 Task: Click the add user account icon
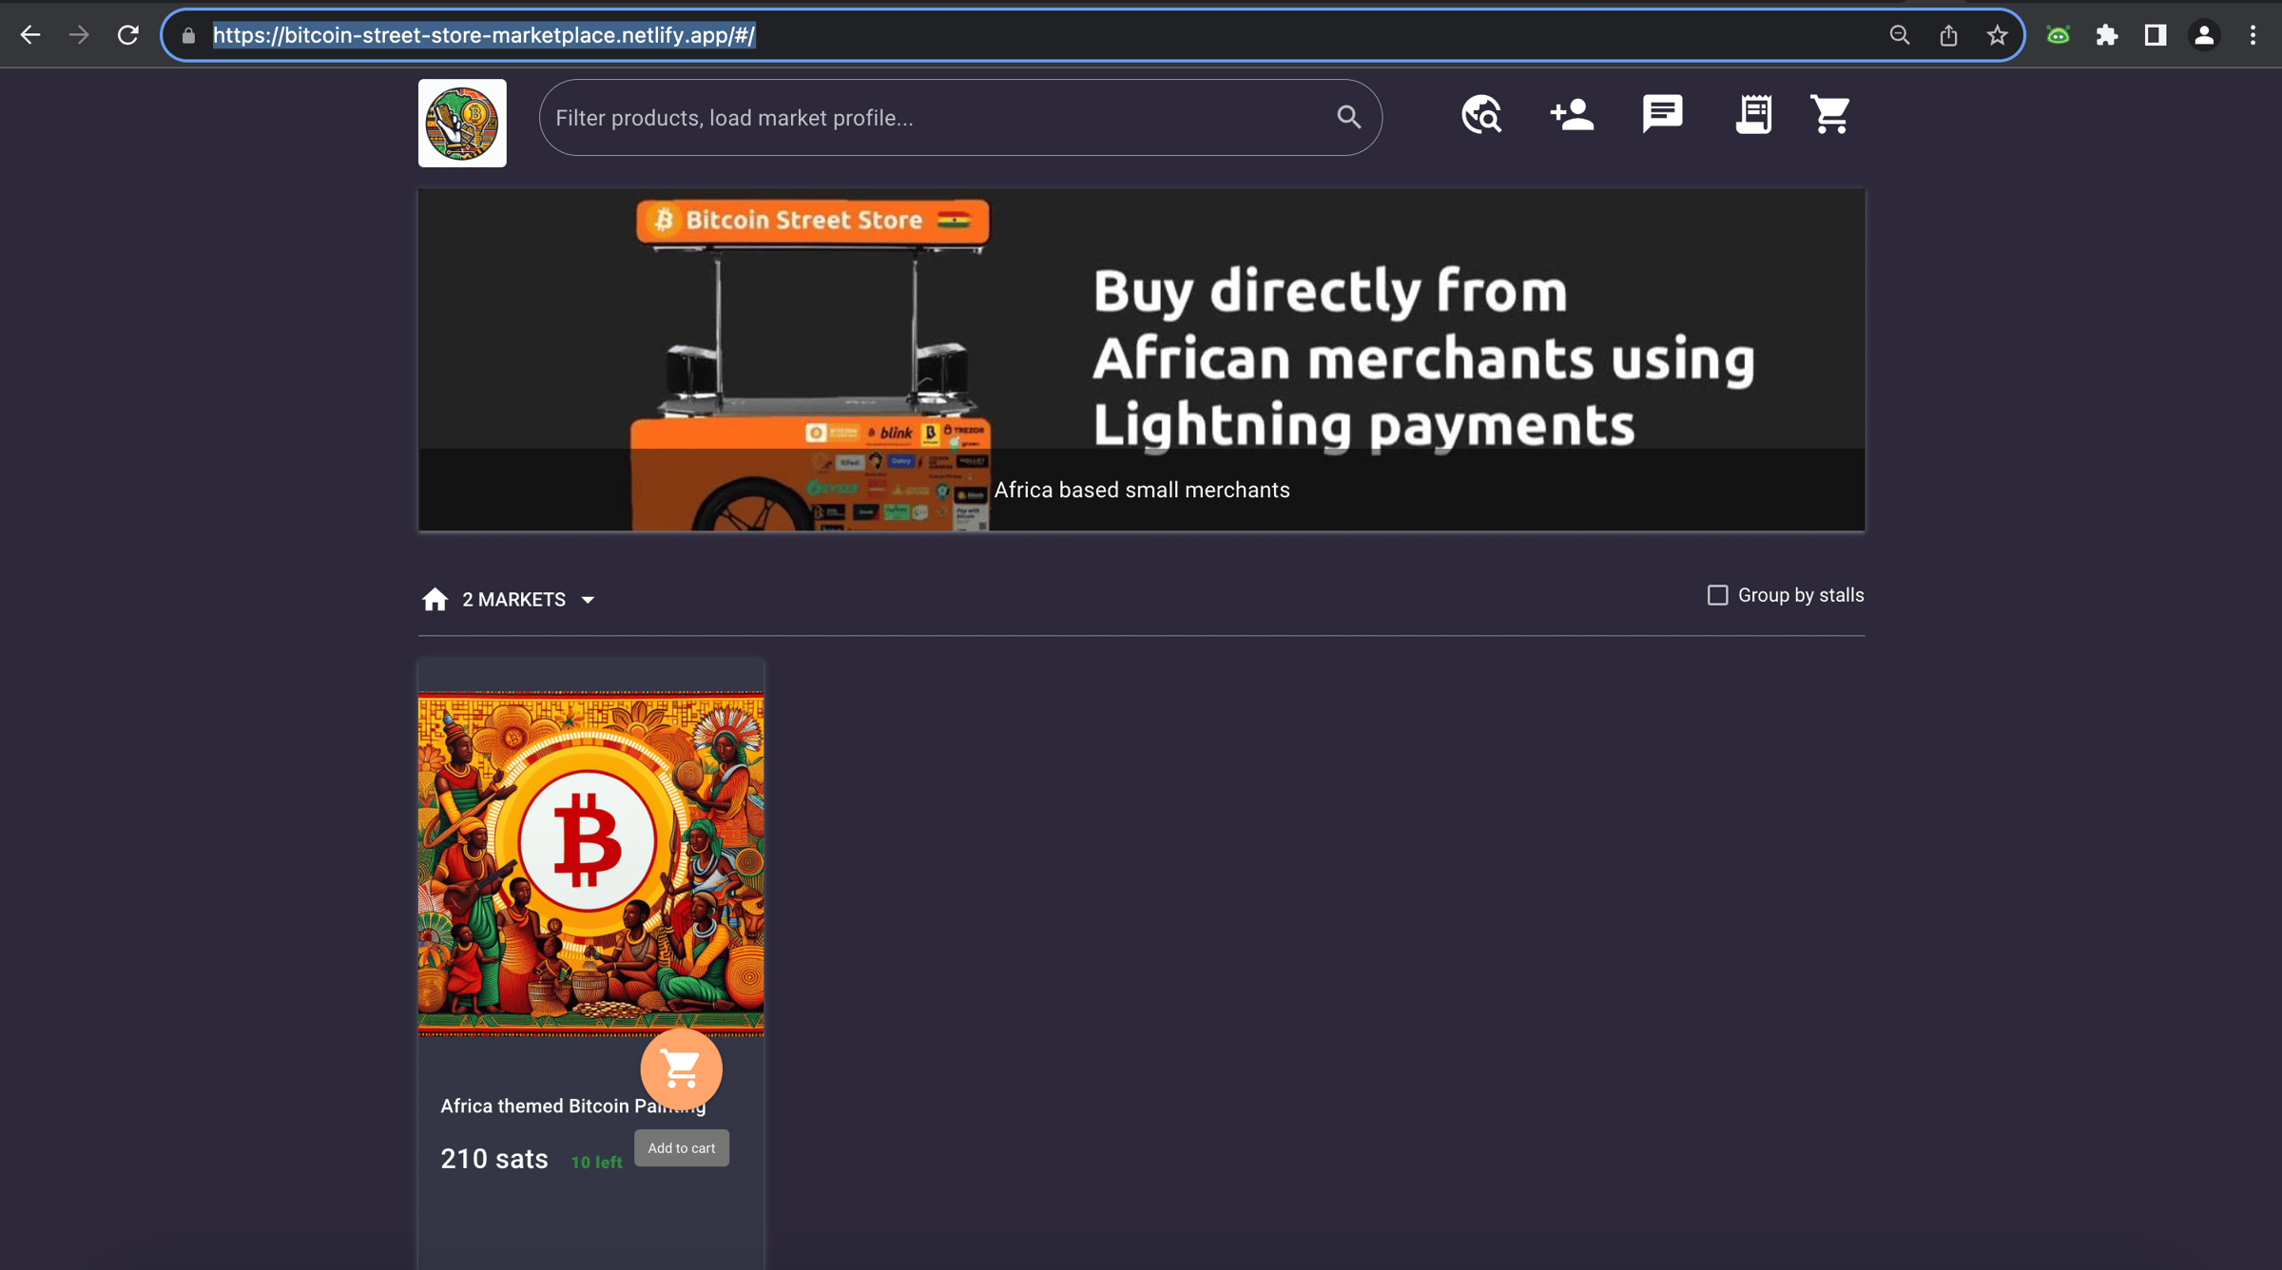tap(1572, 115)
